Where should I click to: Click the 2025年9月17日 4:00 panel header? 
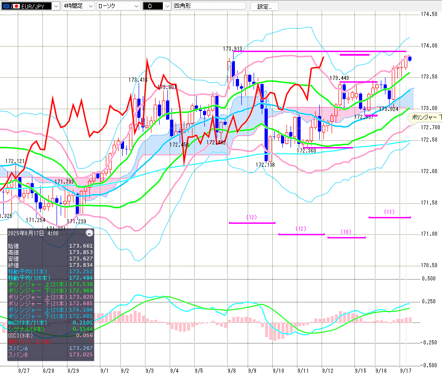[33, 233]
